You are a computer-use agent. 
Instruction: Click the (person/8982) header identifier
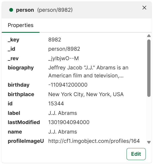pos(55,10)
